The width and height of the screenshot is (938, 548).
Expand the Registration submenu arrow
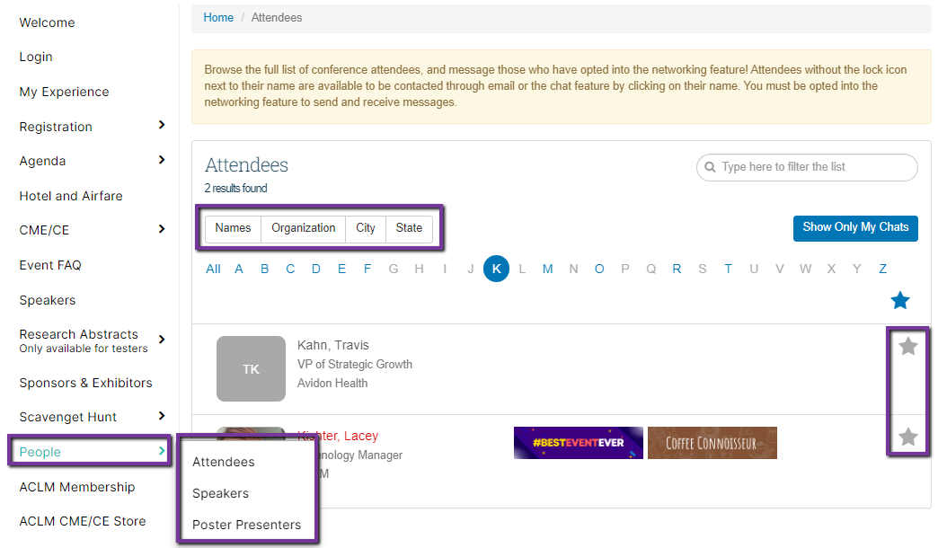(x=162, y=126)
